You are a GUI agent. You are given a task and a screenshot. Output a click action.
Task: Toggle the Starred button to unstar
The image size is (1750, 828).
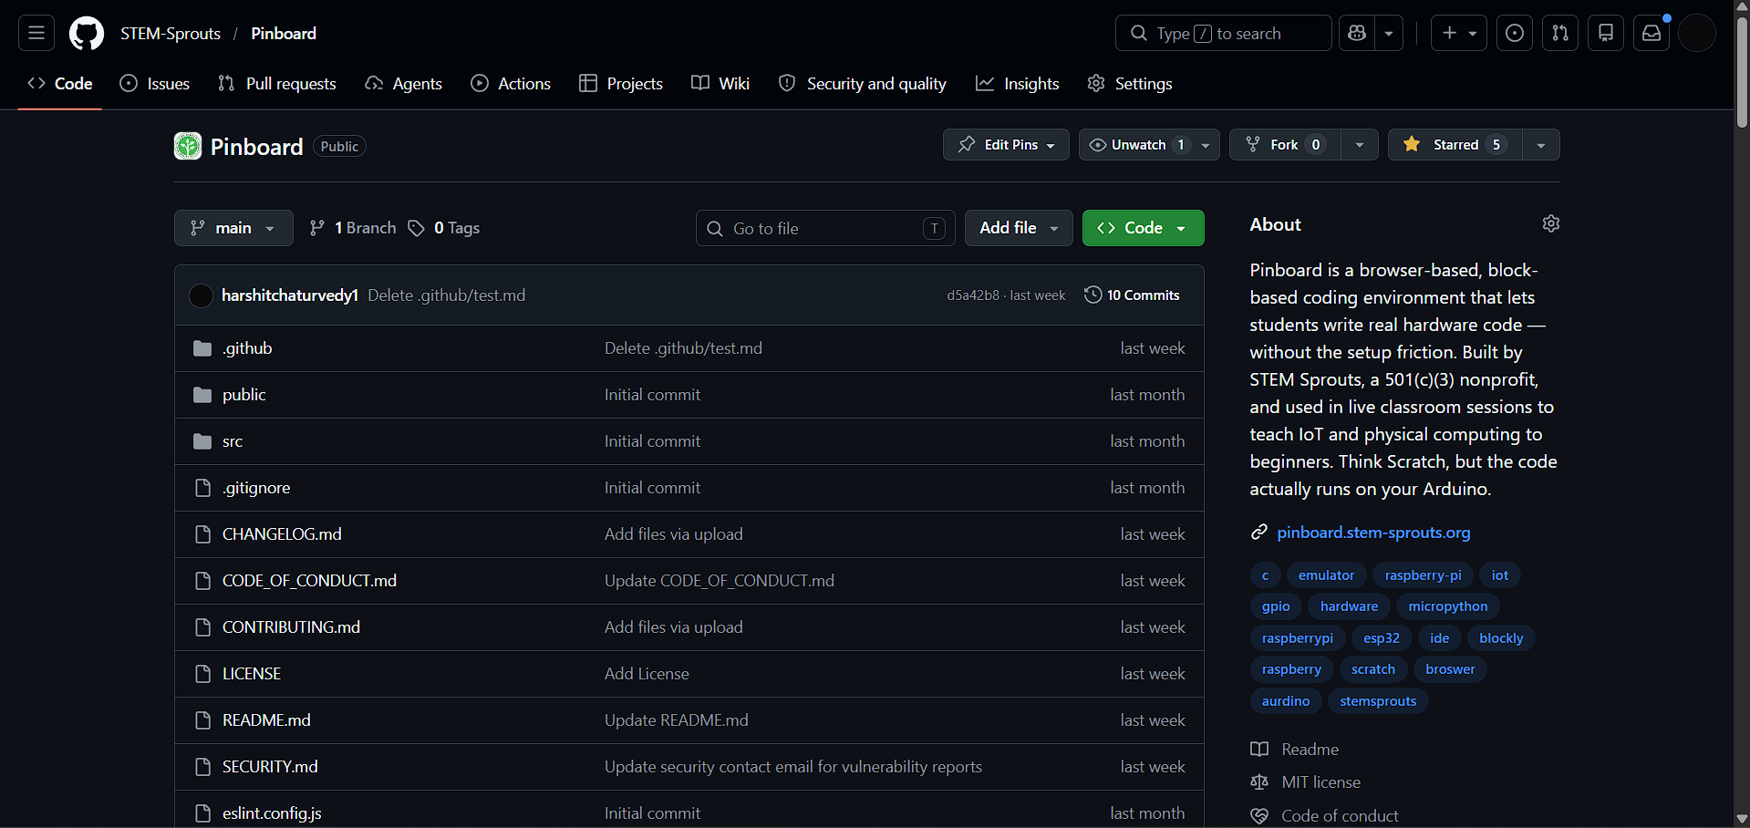[x=1455, y=144]
